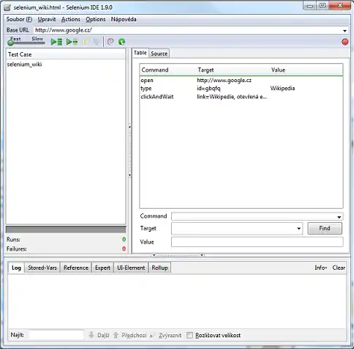Toggle the red record button
The width and height of the screenshot is (354, 349).
coord(344,42)
